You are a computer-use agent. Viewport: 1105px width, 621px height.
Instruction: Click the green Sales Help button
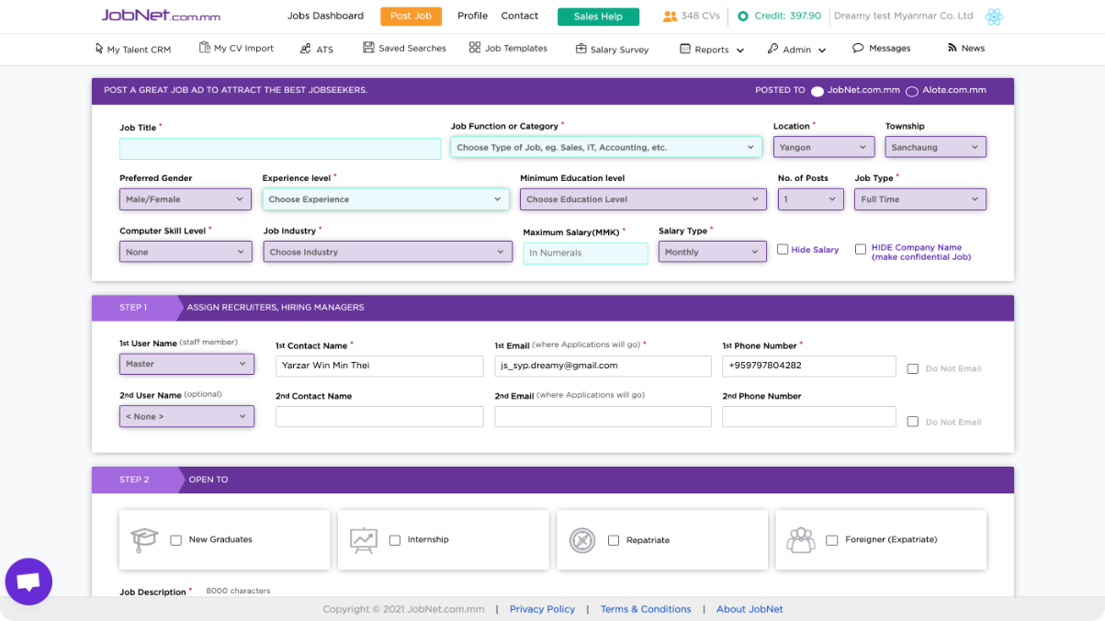coord(598,17)
